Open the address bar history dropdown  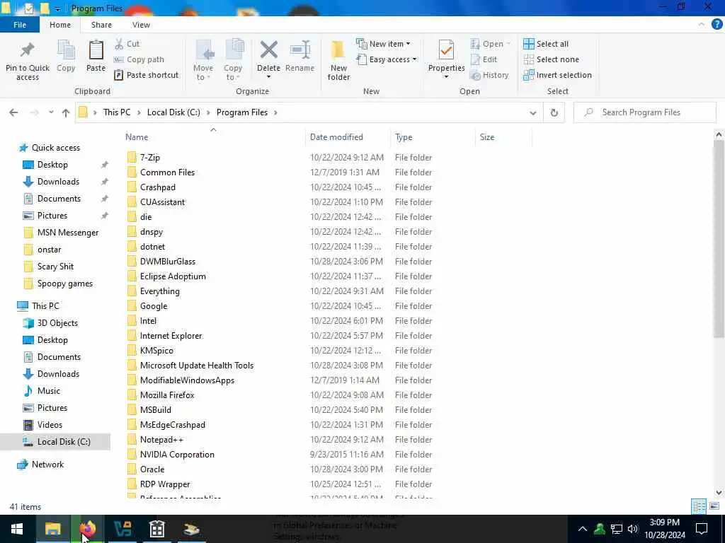point(532,112)
